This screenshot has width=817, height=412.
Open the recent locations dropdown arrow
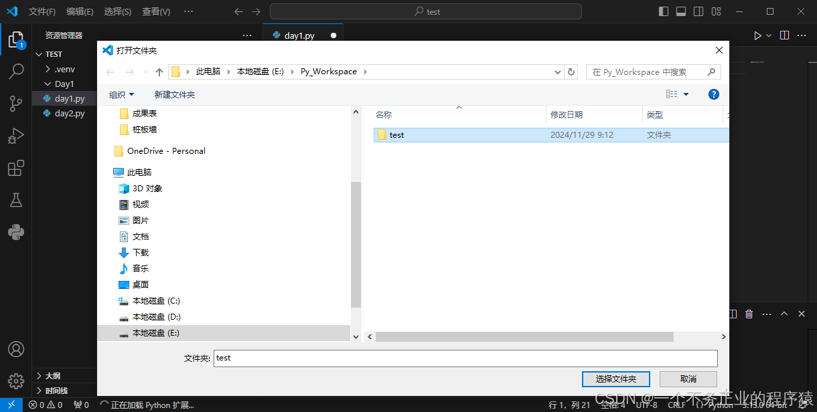pos(145,72)
